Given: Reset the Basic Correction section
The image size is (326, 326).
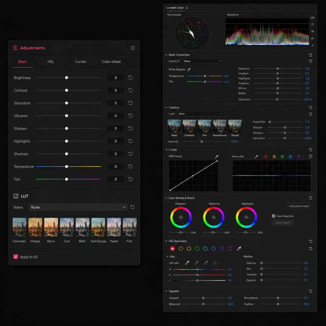Looking at the screenshot, I should pos(311,55).
